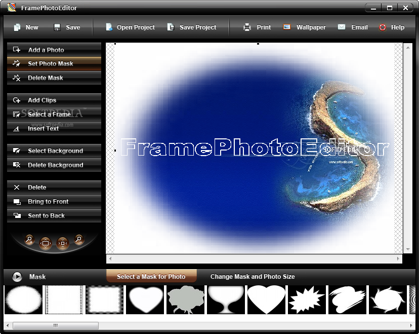
Task: Choose the goblet shaped mask thumbnail
Action: [x=226, y=300]
